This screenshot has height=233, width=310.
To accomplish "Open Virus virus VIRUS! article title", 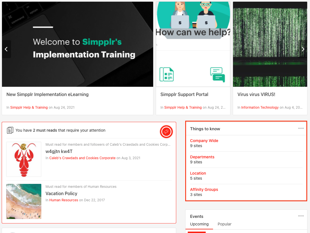I will point(256,95).
